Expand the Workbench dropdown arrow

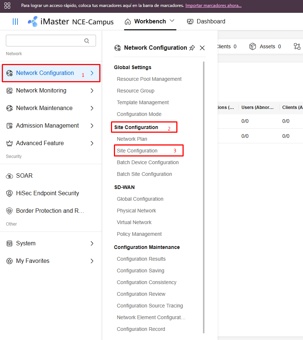pyautogui.click(x=172, y=21)
